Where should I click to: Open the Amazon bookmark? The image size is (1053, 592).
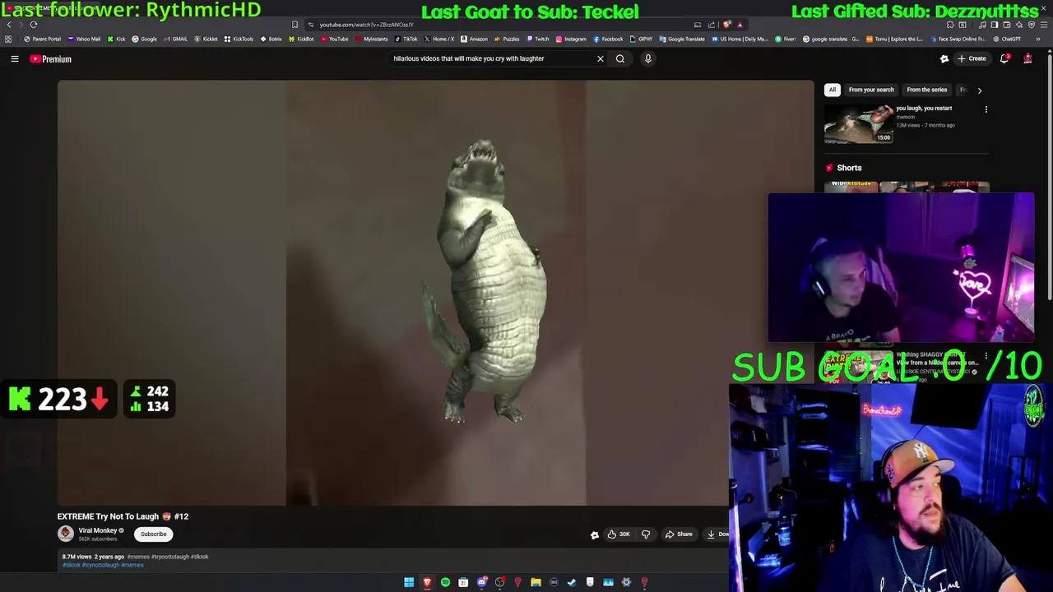(x=475, y=39)
